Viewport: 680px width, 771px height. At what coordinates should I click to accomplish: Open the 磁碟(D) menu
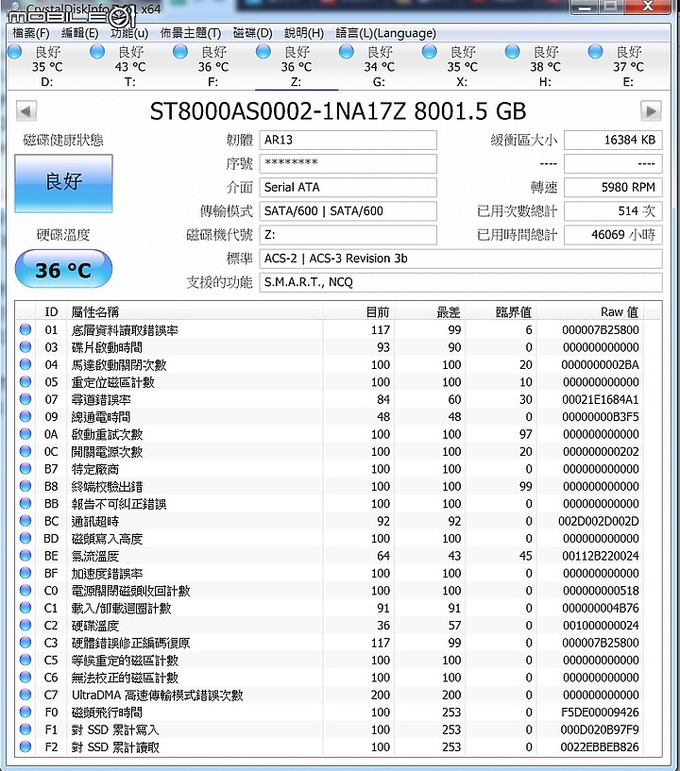pyautogui.click(x=252, y=33)
